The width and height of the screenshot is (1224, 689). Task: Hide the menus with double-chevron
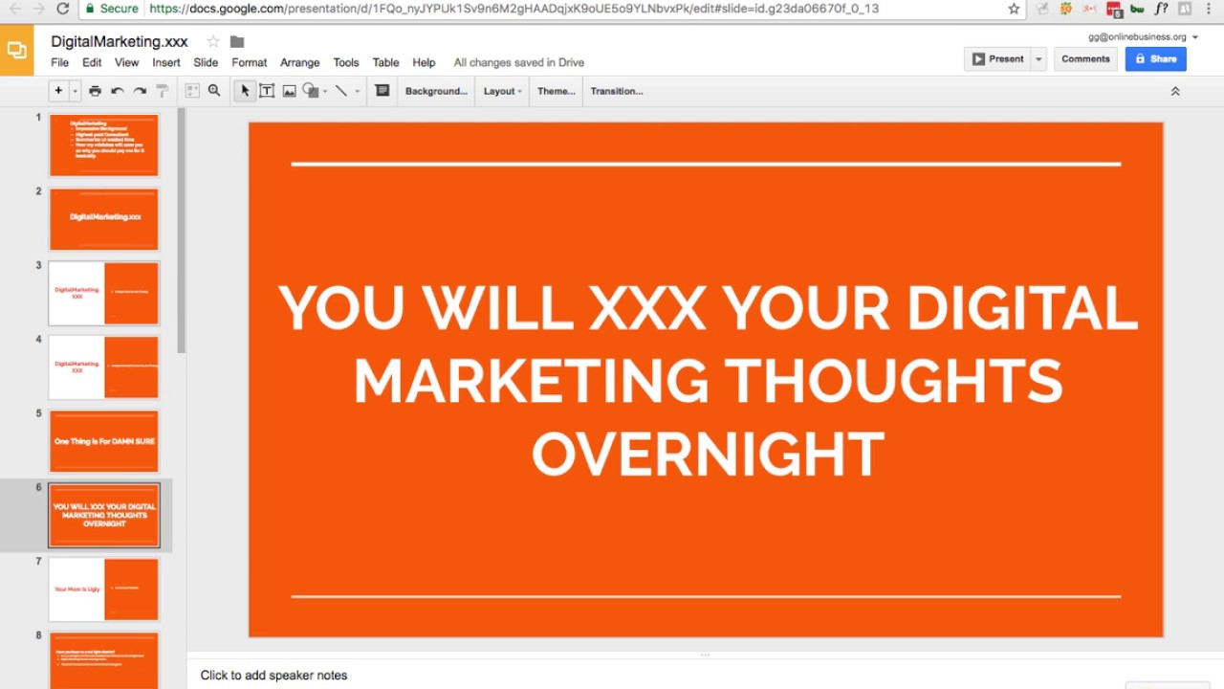(x=1175, y=91)
